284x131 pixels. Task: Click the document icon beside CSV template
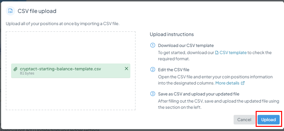coord(217,53)
